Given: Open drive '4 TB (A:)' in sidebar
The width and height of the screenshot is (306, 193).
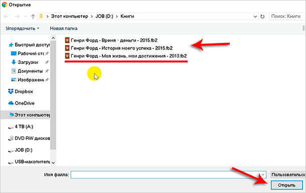Looking at the screenshot, I should point(21,126).
